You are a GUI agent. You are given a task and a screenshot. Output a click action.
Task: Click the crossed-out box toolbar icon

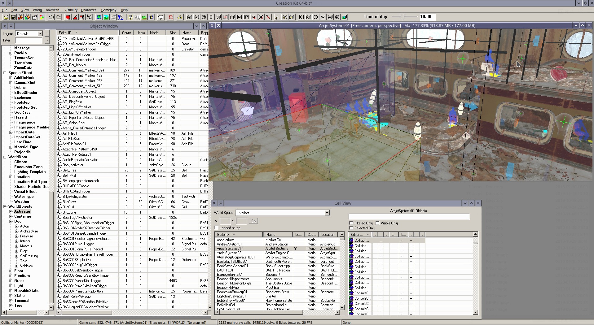pyautogui.click(x=261, y=17)
